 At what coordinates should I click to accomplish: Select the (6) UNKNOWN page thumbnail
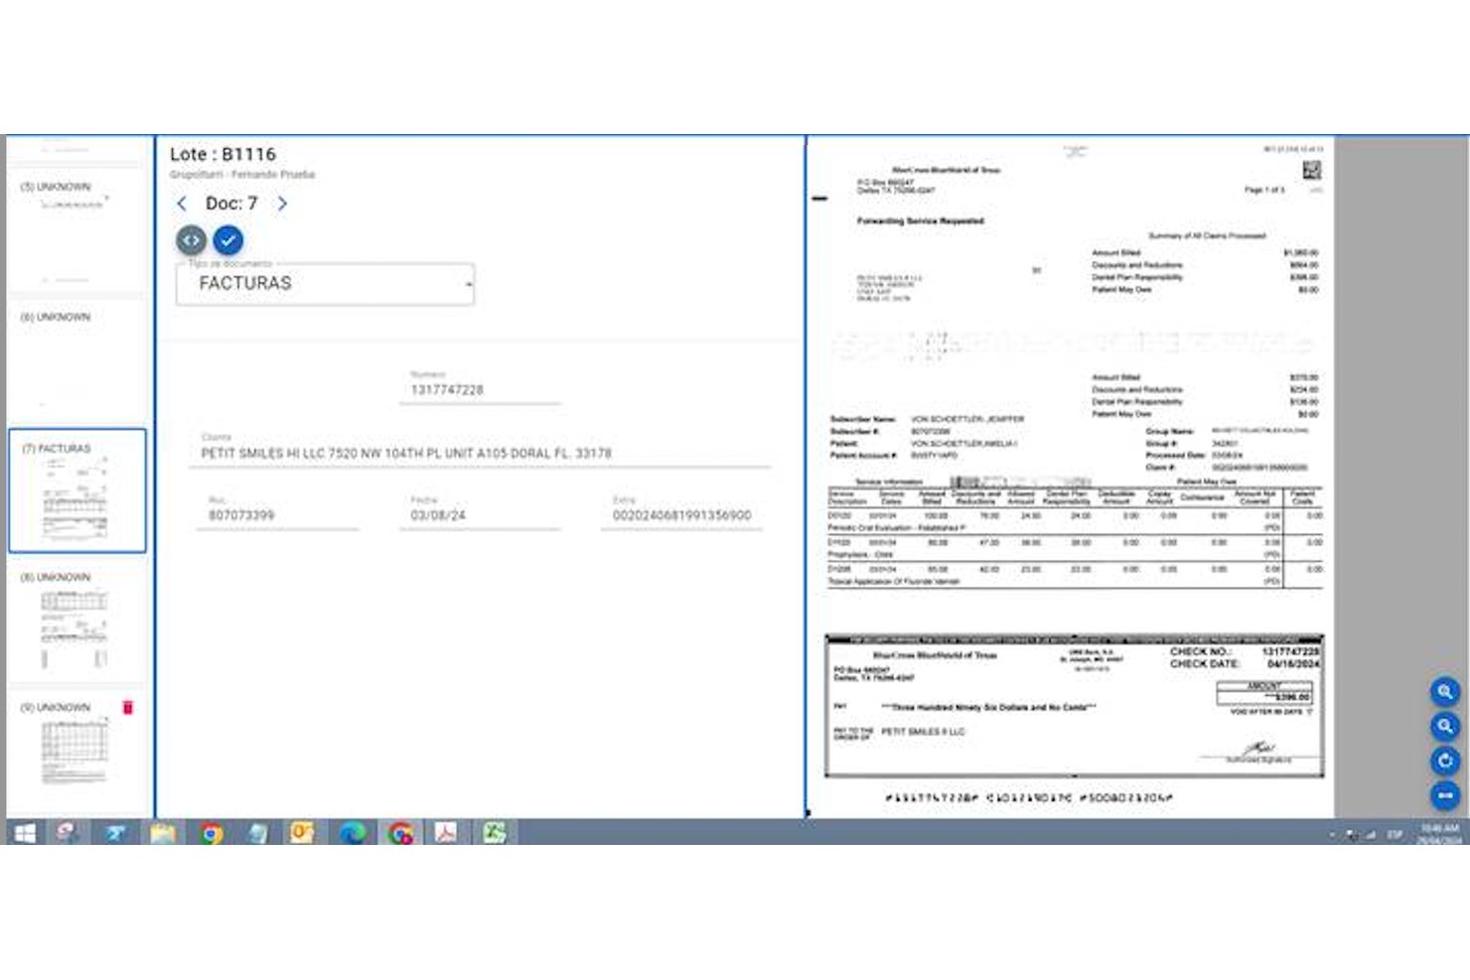click(x=76, y=362)
